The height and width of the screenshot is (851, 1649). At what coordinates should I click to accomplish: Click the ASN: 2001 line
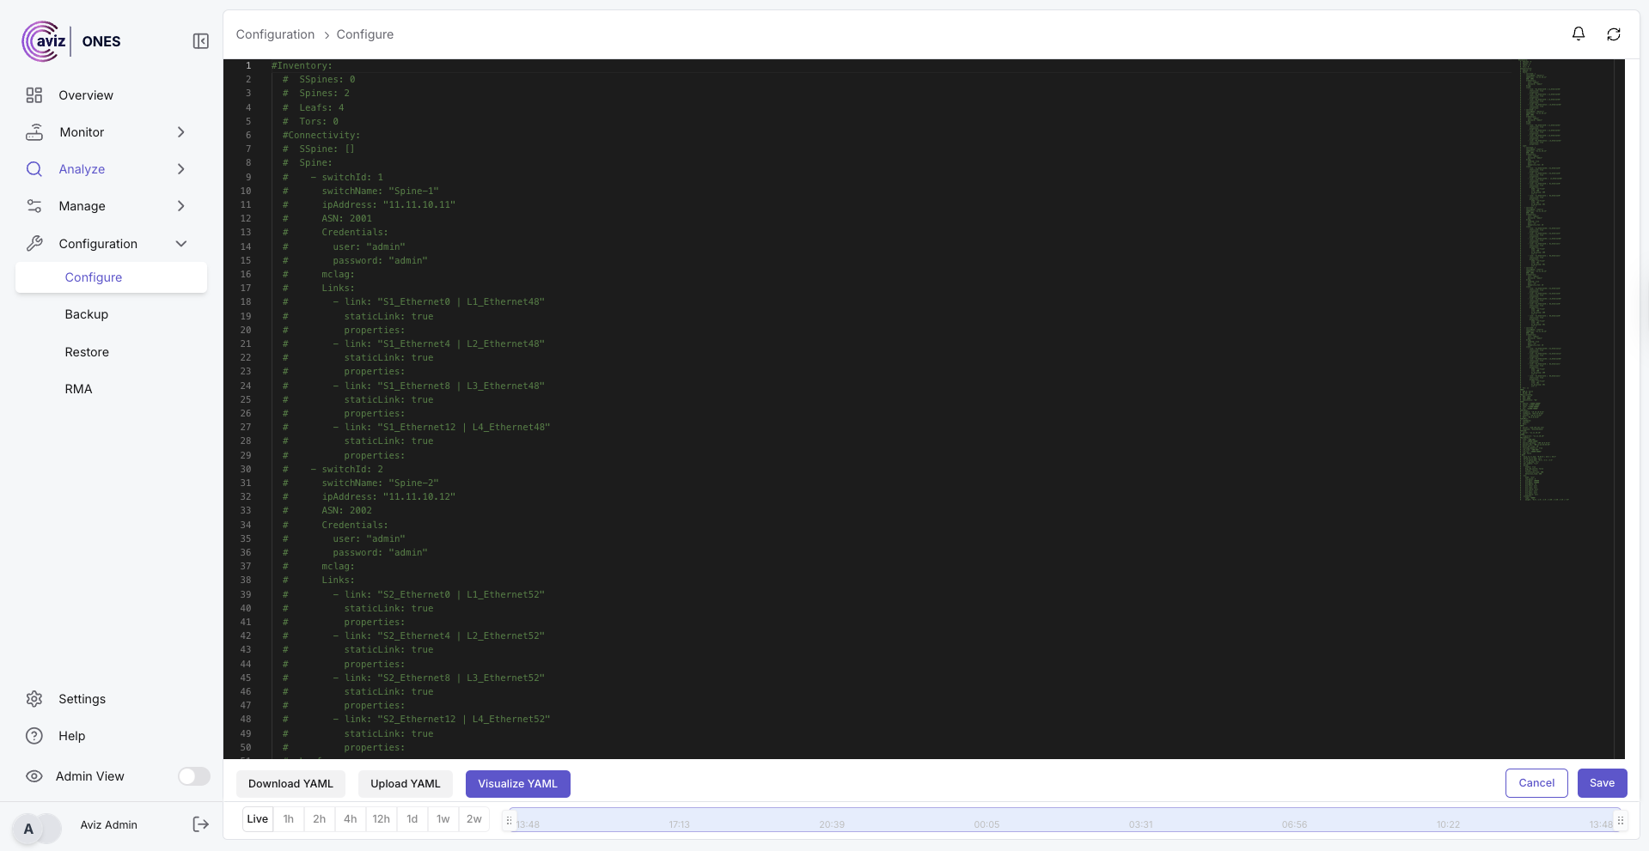point(346,218)
